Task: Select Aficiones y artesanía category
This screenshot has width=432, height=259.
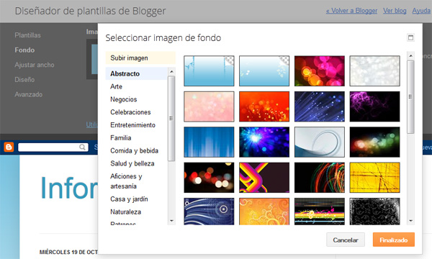Action: pos(126,181)
